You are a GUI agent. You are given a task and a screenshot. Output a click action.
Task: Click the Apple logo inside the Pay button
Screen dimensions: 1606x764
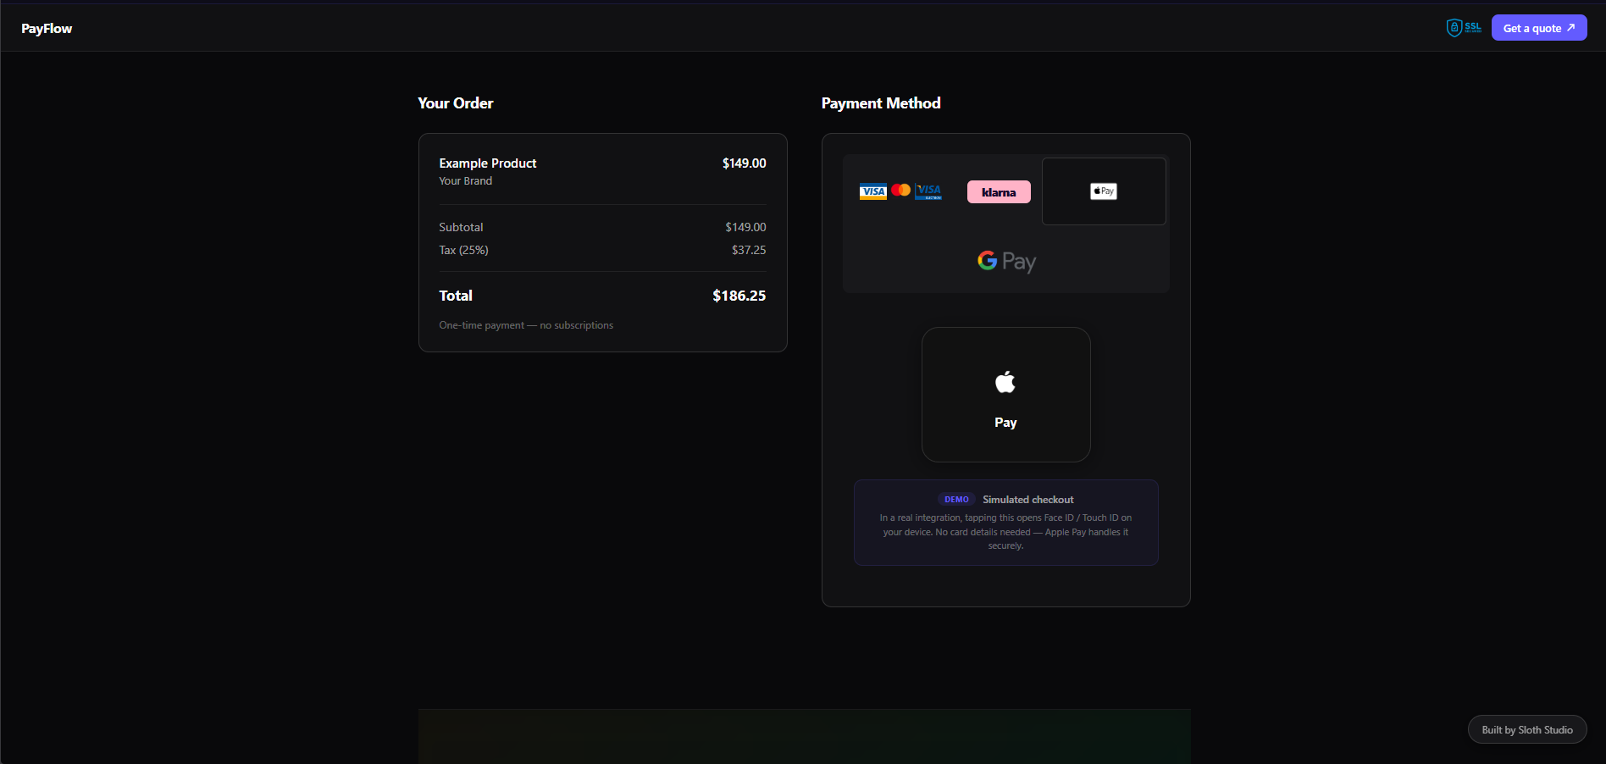1005,381
